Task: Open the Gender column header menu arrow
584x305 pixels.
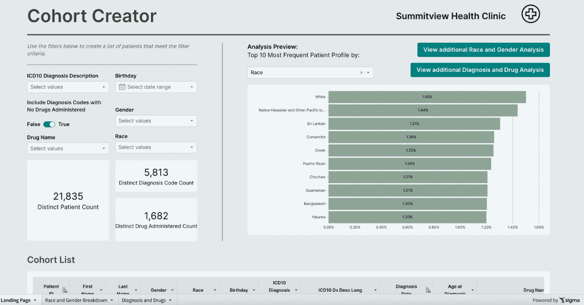Action: [172, 290]
